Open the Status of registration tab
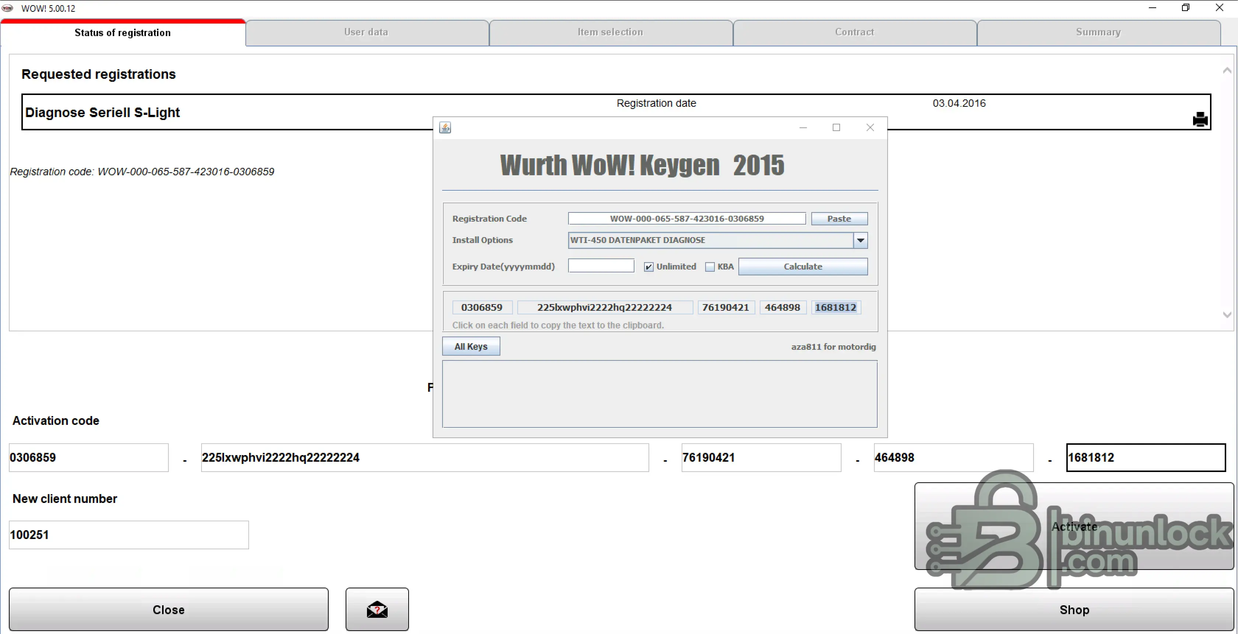The image size is (1238, 634). coord(123,33)
